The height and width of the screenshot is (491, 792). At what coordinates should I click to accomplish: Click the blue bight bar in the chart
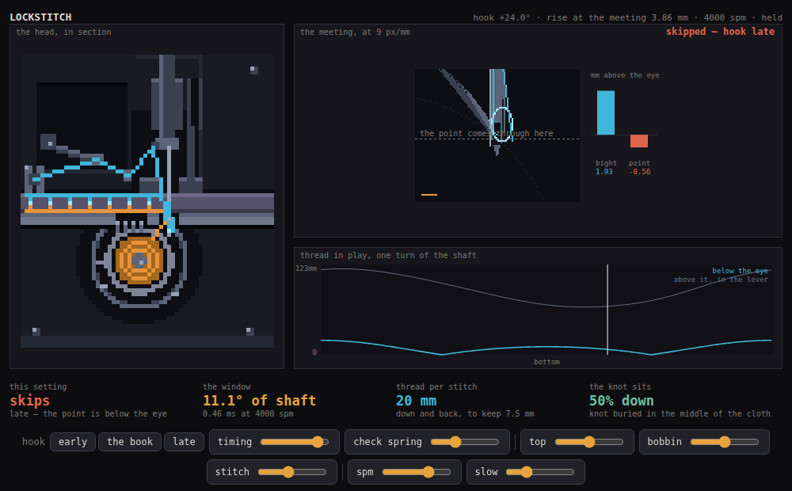606,112
